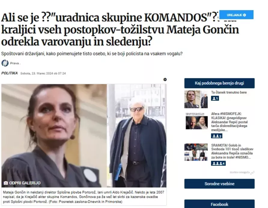Click the SRAMOTA article collage thumbnail
Screen dimensions: 268x208
point(196,152)
